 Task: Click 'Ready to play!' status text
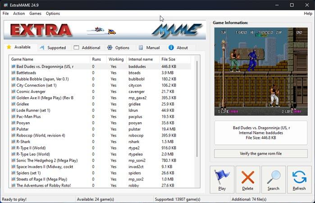14,199
